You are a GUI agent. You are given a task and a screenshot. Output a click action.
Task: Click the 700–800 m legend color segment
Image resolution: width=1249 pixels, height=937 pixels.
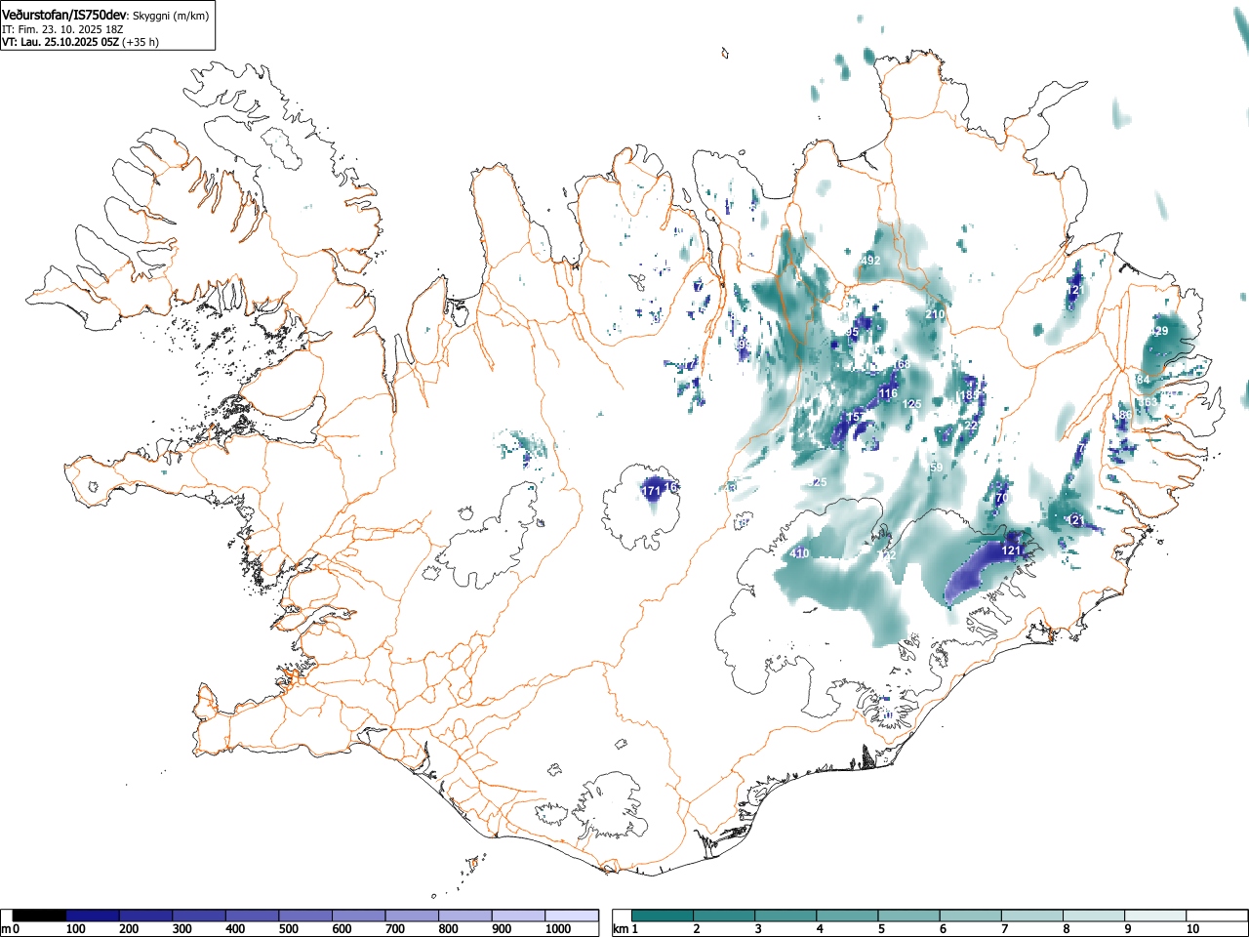[x=412, y=916]
